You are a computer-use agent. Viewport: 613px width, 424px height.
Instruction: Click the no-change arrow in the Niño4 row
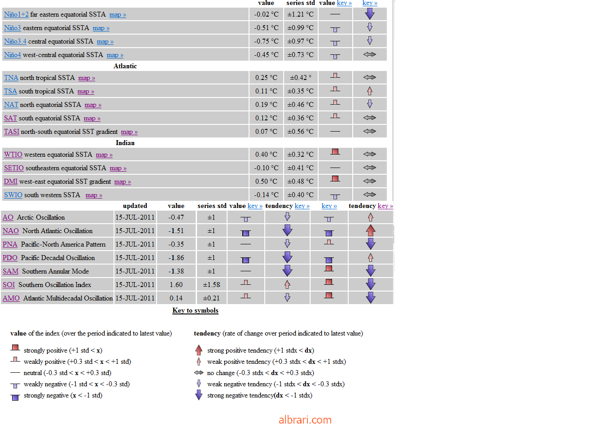point(370,54)
